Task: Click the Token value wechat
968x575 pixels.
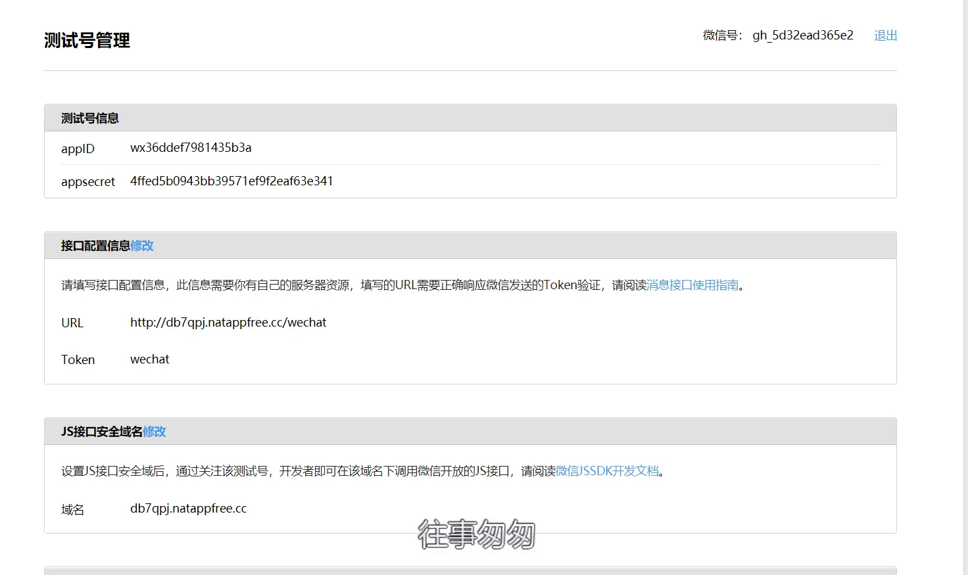Action: pos(150,359)
